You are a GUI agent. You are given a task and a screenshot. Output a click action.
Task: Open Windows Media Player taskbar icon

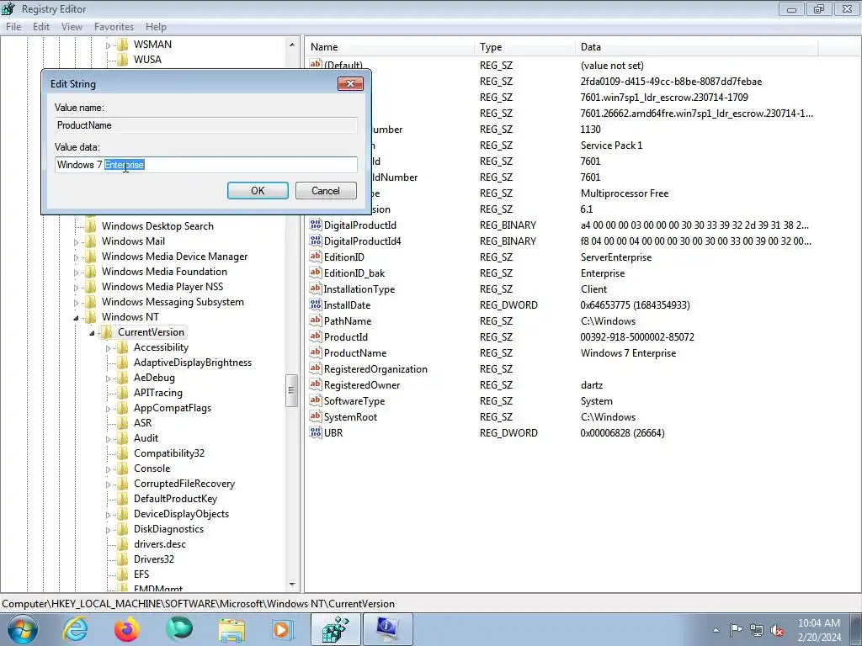(x=284, y=629)
